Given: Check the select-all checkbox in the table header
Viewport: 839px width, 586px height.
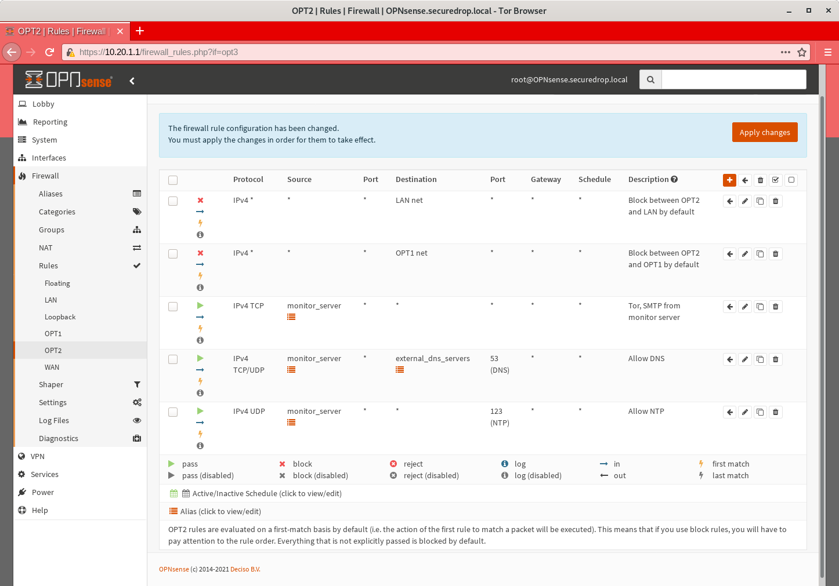Looking at the screenshot, I should click(x=172, y=180).
